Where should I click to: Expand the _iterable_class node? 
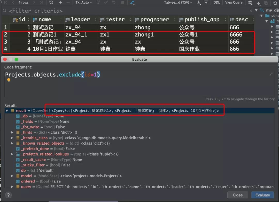[12, 138]
